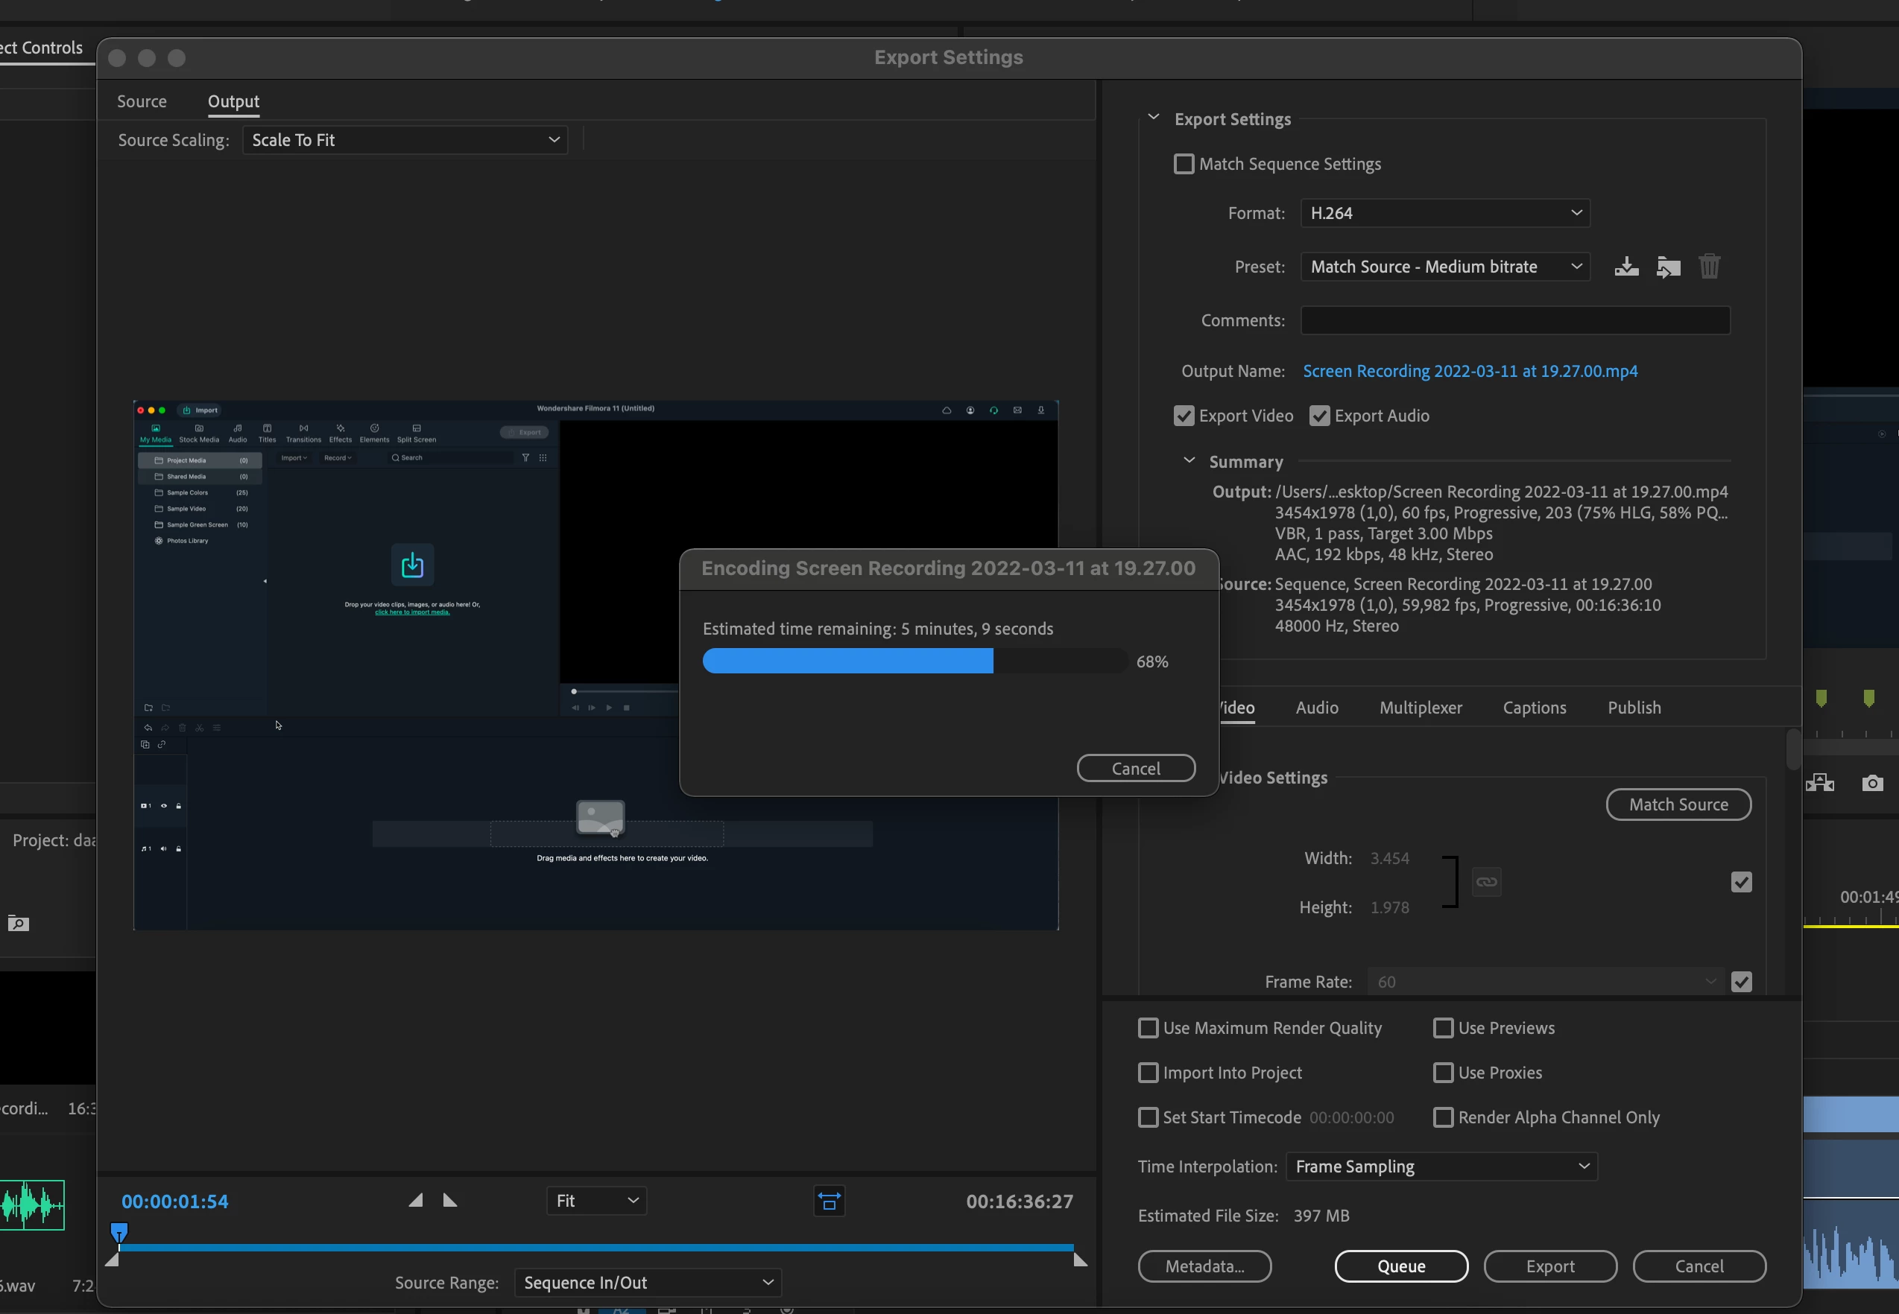Click the Set Out Point triangle icon
Screen dimensions: 1899x1314
pos(449,1200)
